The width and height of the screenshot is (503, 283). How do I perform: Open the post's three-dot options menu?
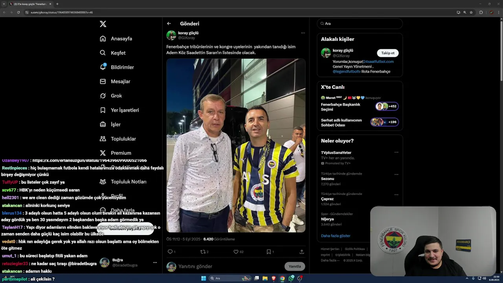(x=303, y=33)
